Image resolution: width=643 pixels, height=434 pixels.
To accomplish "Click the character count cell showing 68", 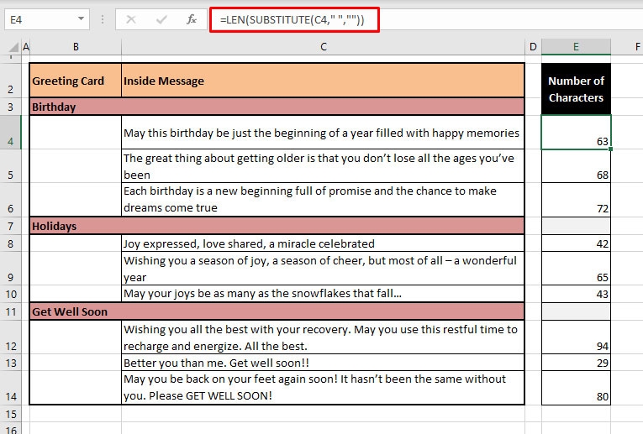I will [x=576, y=166].
